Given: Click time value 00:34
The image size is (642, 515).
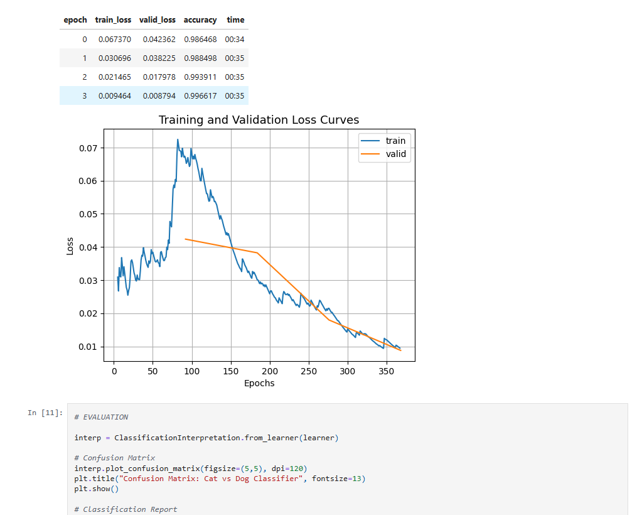Looking at the screenshot, I should point(235,40).
